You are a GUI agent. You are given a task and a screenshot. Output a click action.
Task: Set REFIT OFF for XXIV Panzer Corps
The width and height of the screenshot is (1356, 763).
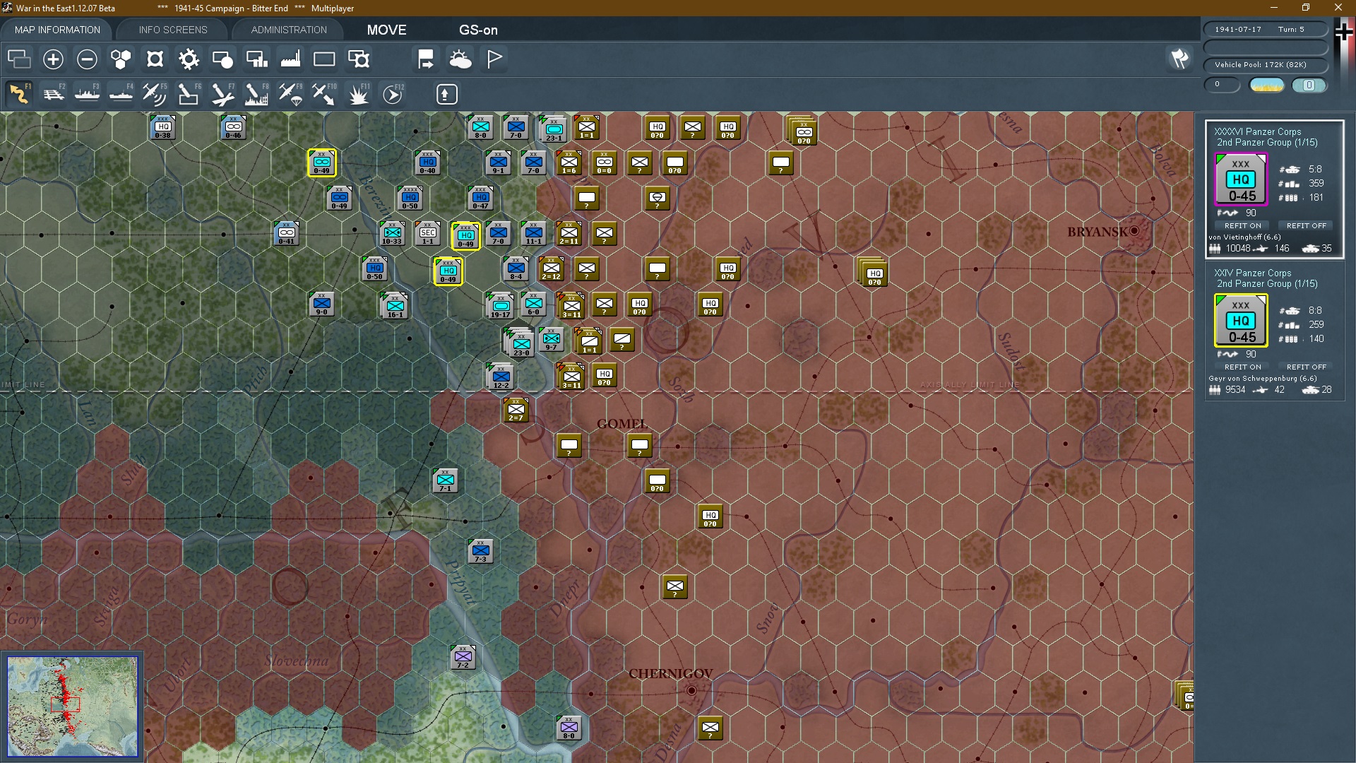pyautogui.click(x=1306, y=367)
